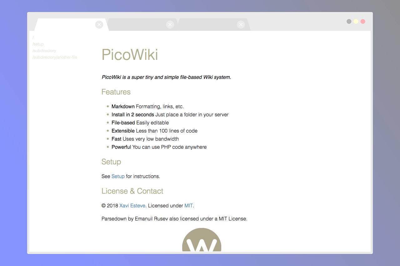The width and height of the screenshot is (400, 266).
Task: Switch to the middle browser tab
Action: [141, 24]
